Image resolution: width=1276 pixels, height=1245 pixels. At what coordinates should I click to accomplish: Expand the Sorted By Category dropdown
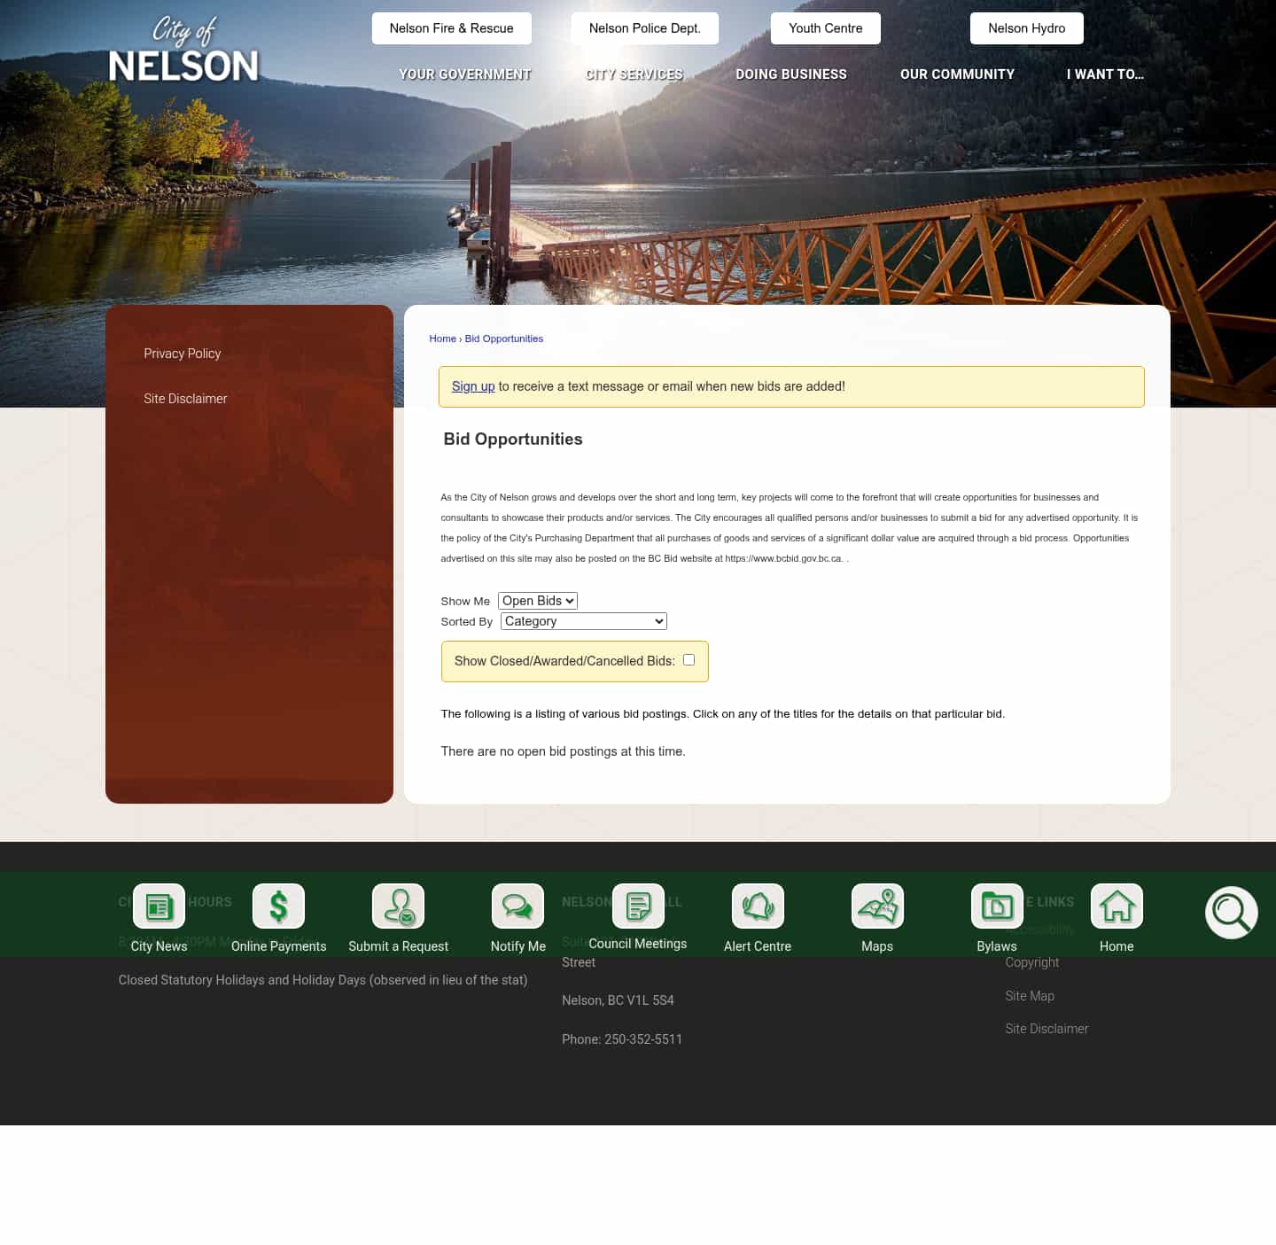tap(584, 621)
